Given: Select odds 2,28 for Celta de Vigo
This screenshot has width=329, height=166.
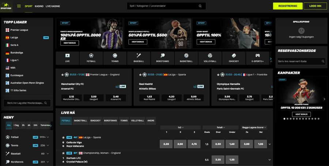Looking at the screenshot, I should 166,144.
